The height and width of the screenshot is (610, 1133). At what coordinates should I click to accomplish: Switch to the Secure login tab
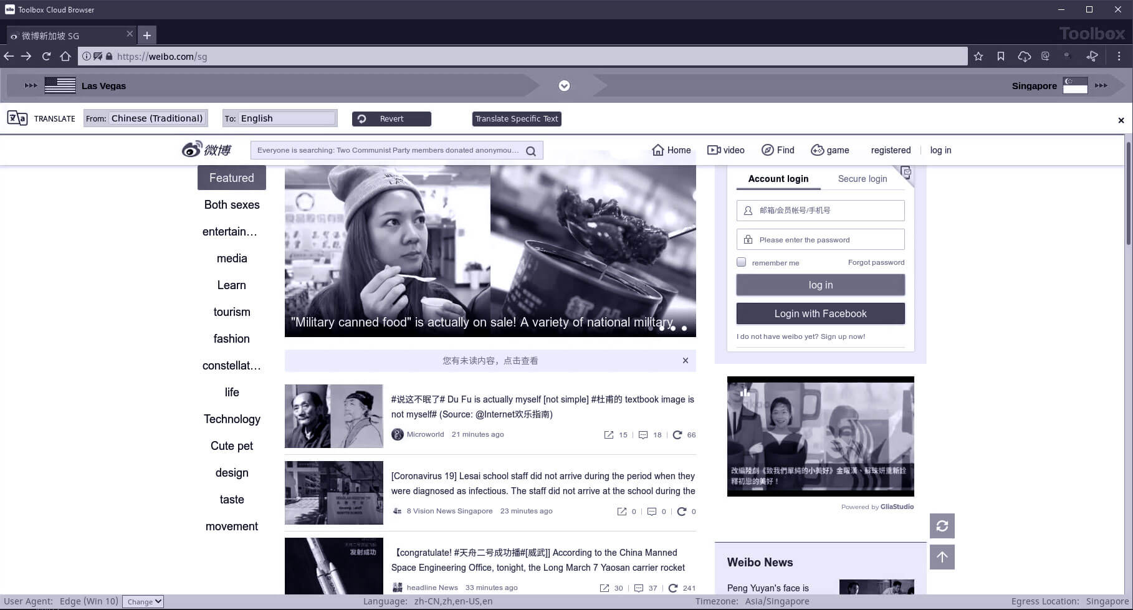(x=862, y=179)
